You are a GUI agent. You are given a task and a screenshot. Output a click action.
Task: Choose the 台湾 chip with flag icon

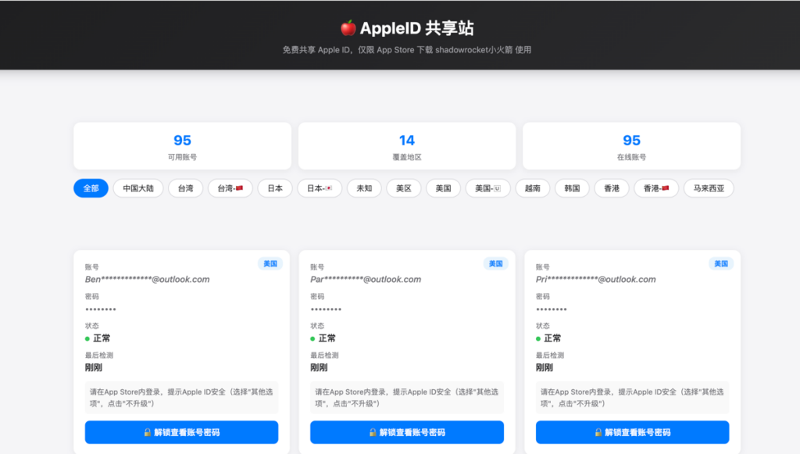(x=230, y=188)
